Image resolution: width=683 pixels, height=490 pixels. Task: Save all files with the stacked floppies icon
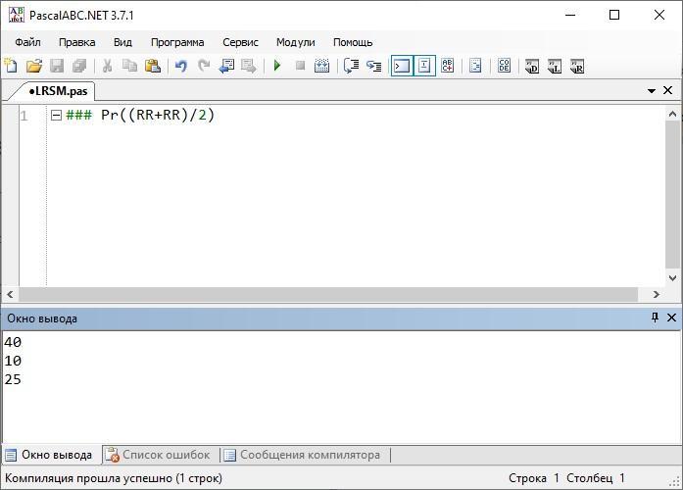click(x=79, y=66)
